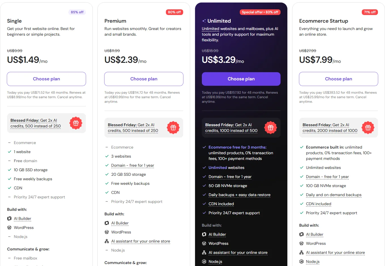Open 'Daily backups + easy data restore' link
This screenshot has width=385, height=266.
(239, 195)
